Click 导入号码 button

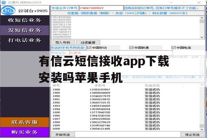pos(63,42)
